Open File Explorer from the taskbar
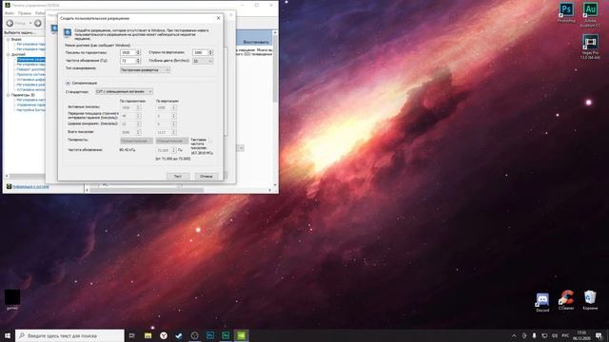Viewport: 609px width, 342px height. click(148, 335)
